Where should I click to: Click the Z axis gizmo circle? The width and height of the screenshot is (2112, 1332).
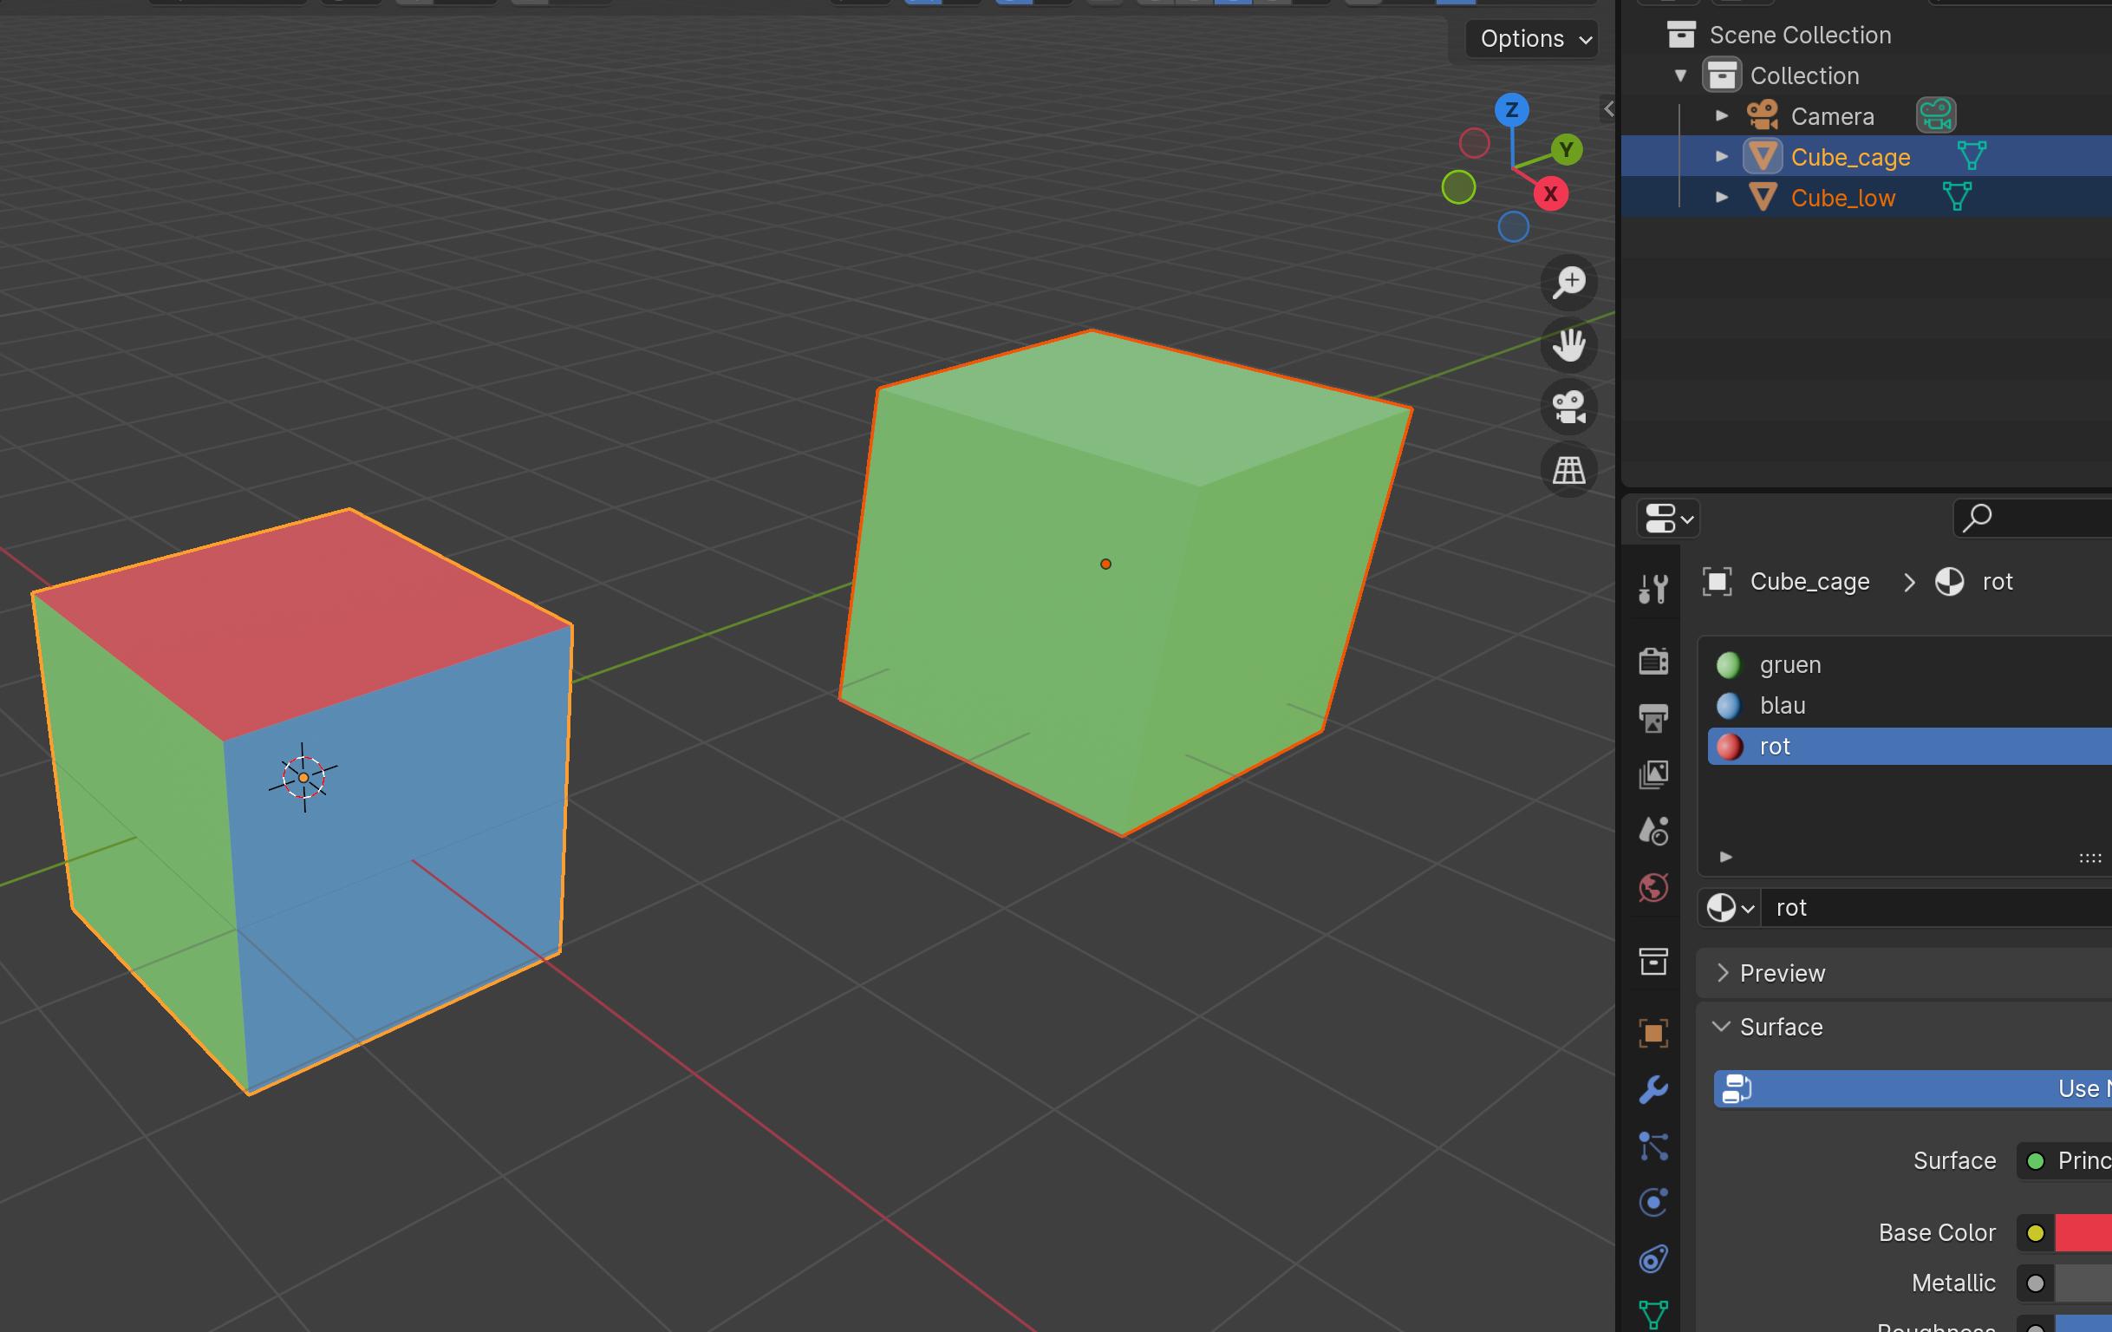[1511, 110]
